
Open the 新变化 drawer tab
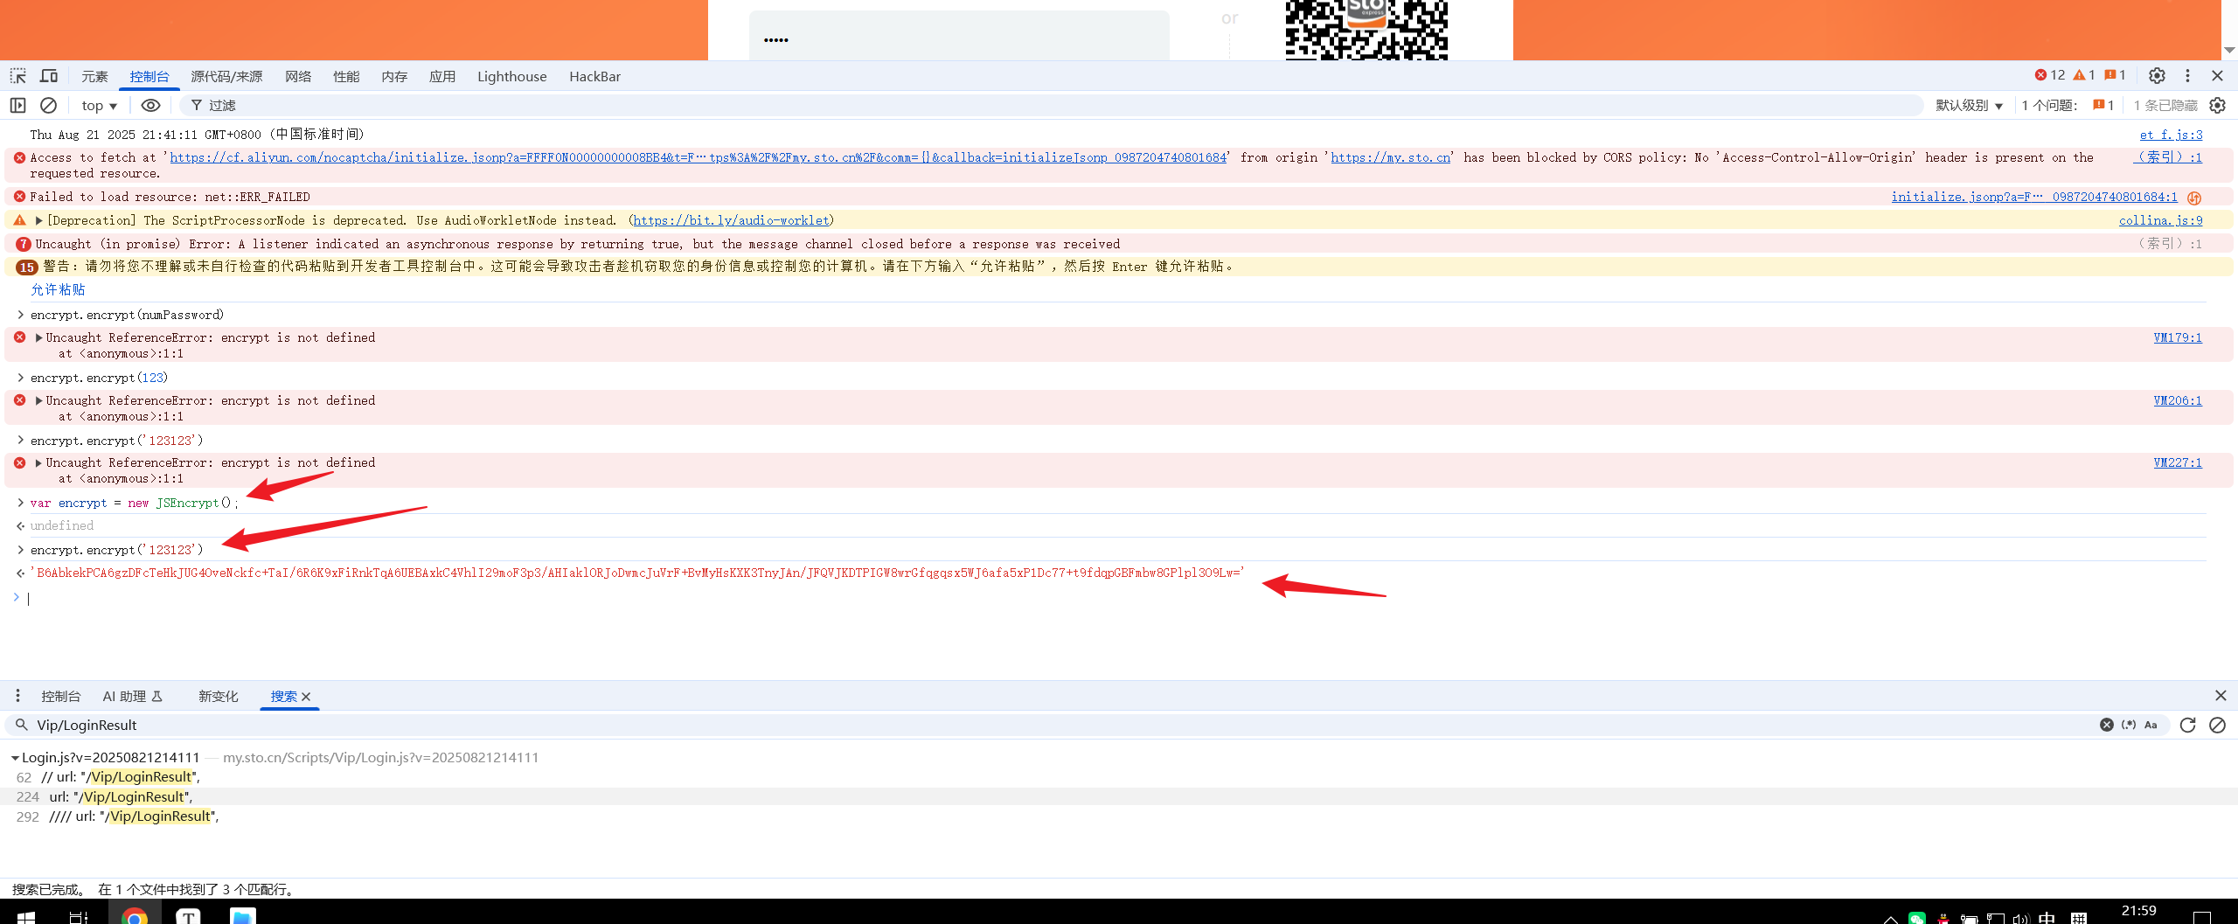click(219, 697)
